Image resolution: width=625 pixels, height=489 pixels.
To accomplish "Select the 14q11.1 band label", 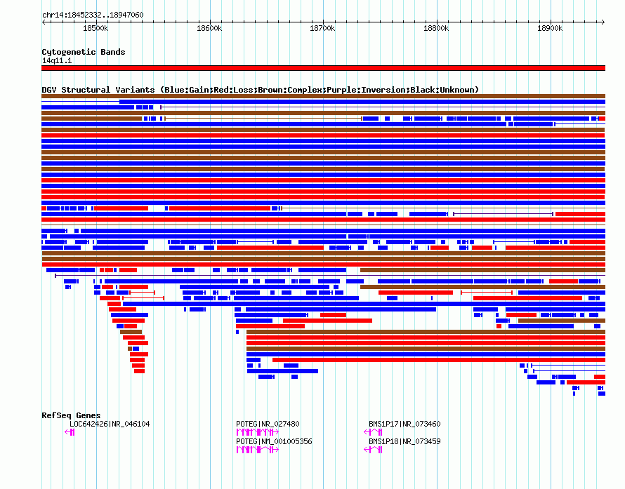I will (x=57, y=60).
